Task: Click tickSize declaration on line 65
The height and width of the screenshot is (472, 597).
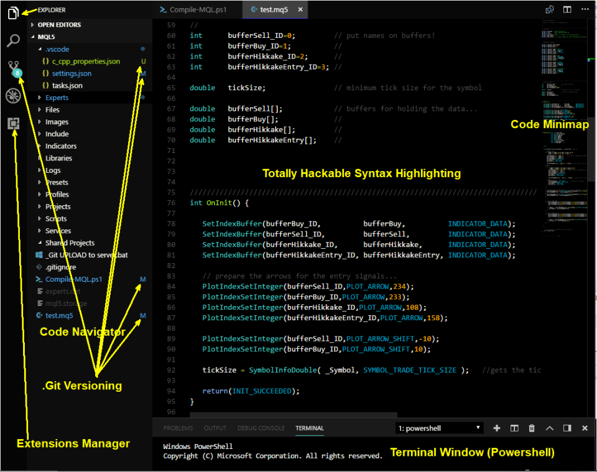Action: point(244,88)
